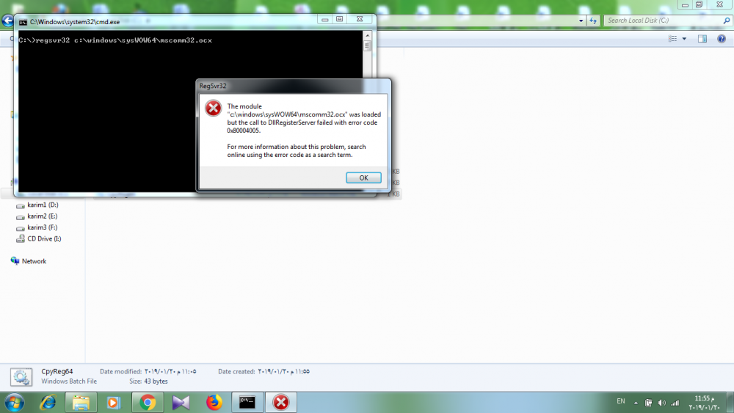Open Firefox from the taskbar
The height and width of the screenshot is (413, 734).
(214, 402)
